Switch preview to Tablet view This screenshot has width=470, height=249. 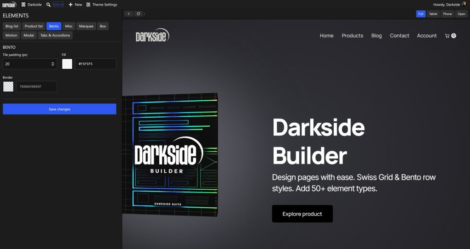[433, 14]
